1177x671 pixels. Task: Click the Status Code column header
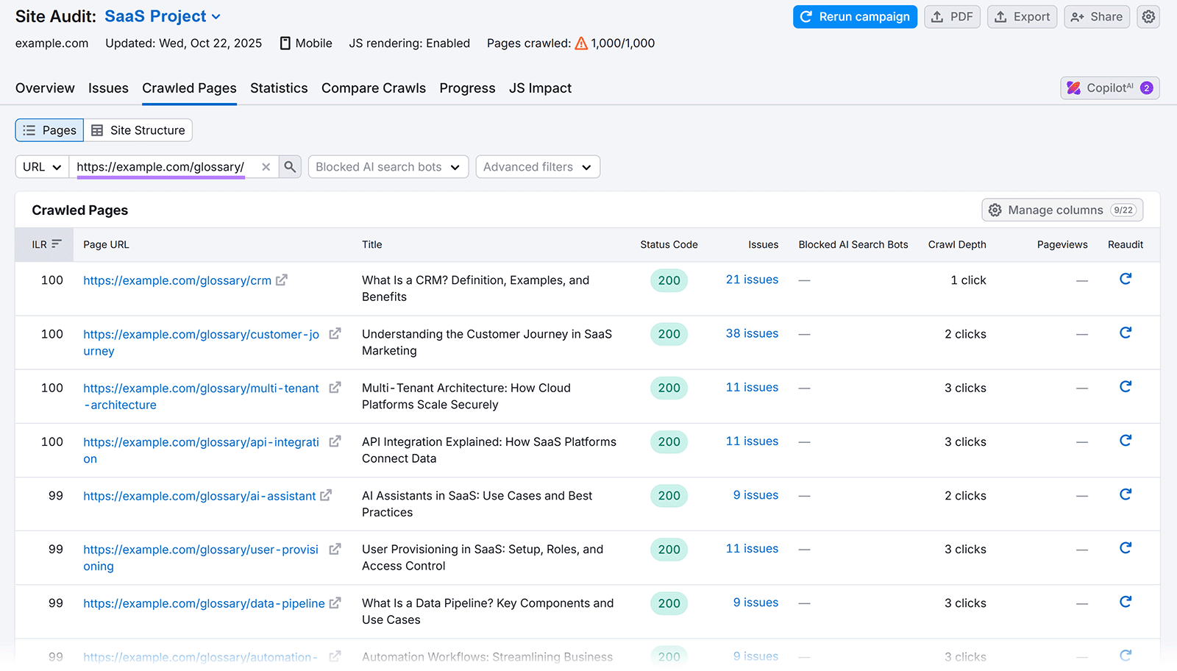coord(669,244)
